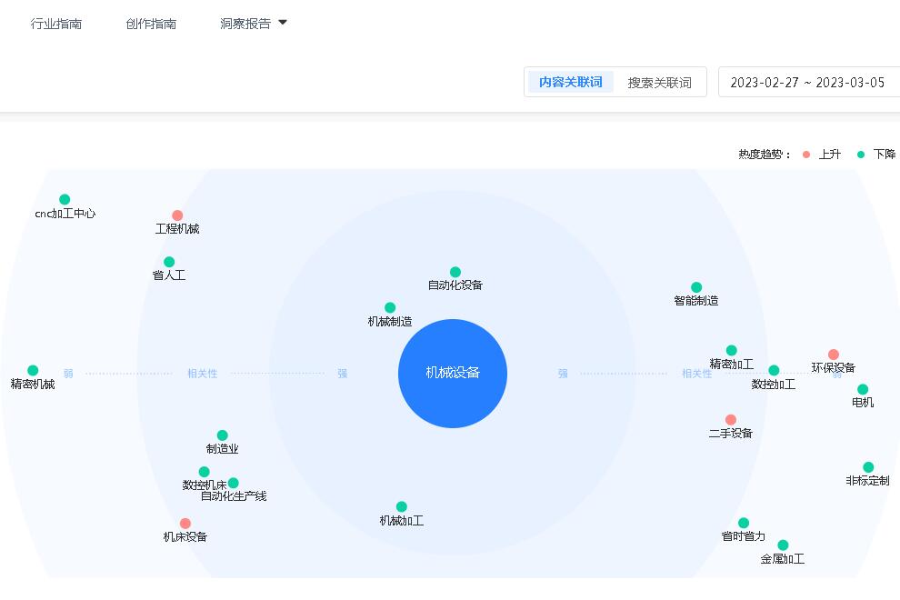Click the 自动化设备 keyword label

click(x=455, y=285)
